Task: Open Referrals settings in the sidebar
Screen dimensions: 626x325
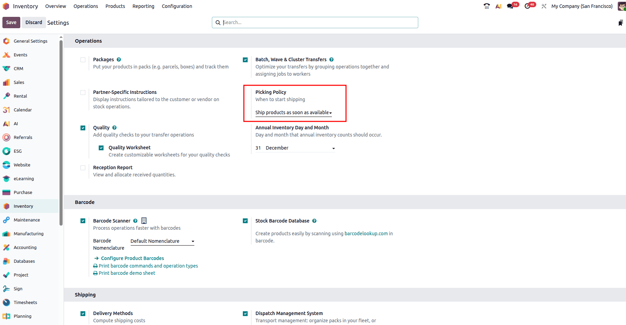Action: pos(29,137)
